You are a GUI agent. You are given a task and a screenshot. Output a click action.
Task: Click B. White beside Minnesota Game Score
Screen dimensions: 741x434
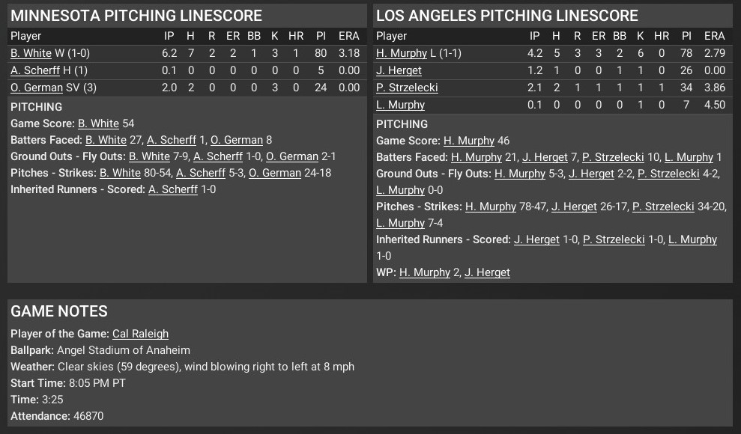coord(98,123)
